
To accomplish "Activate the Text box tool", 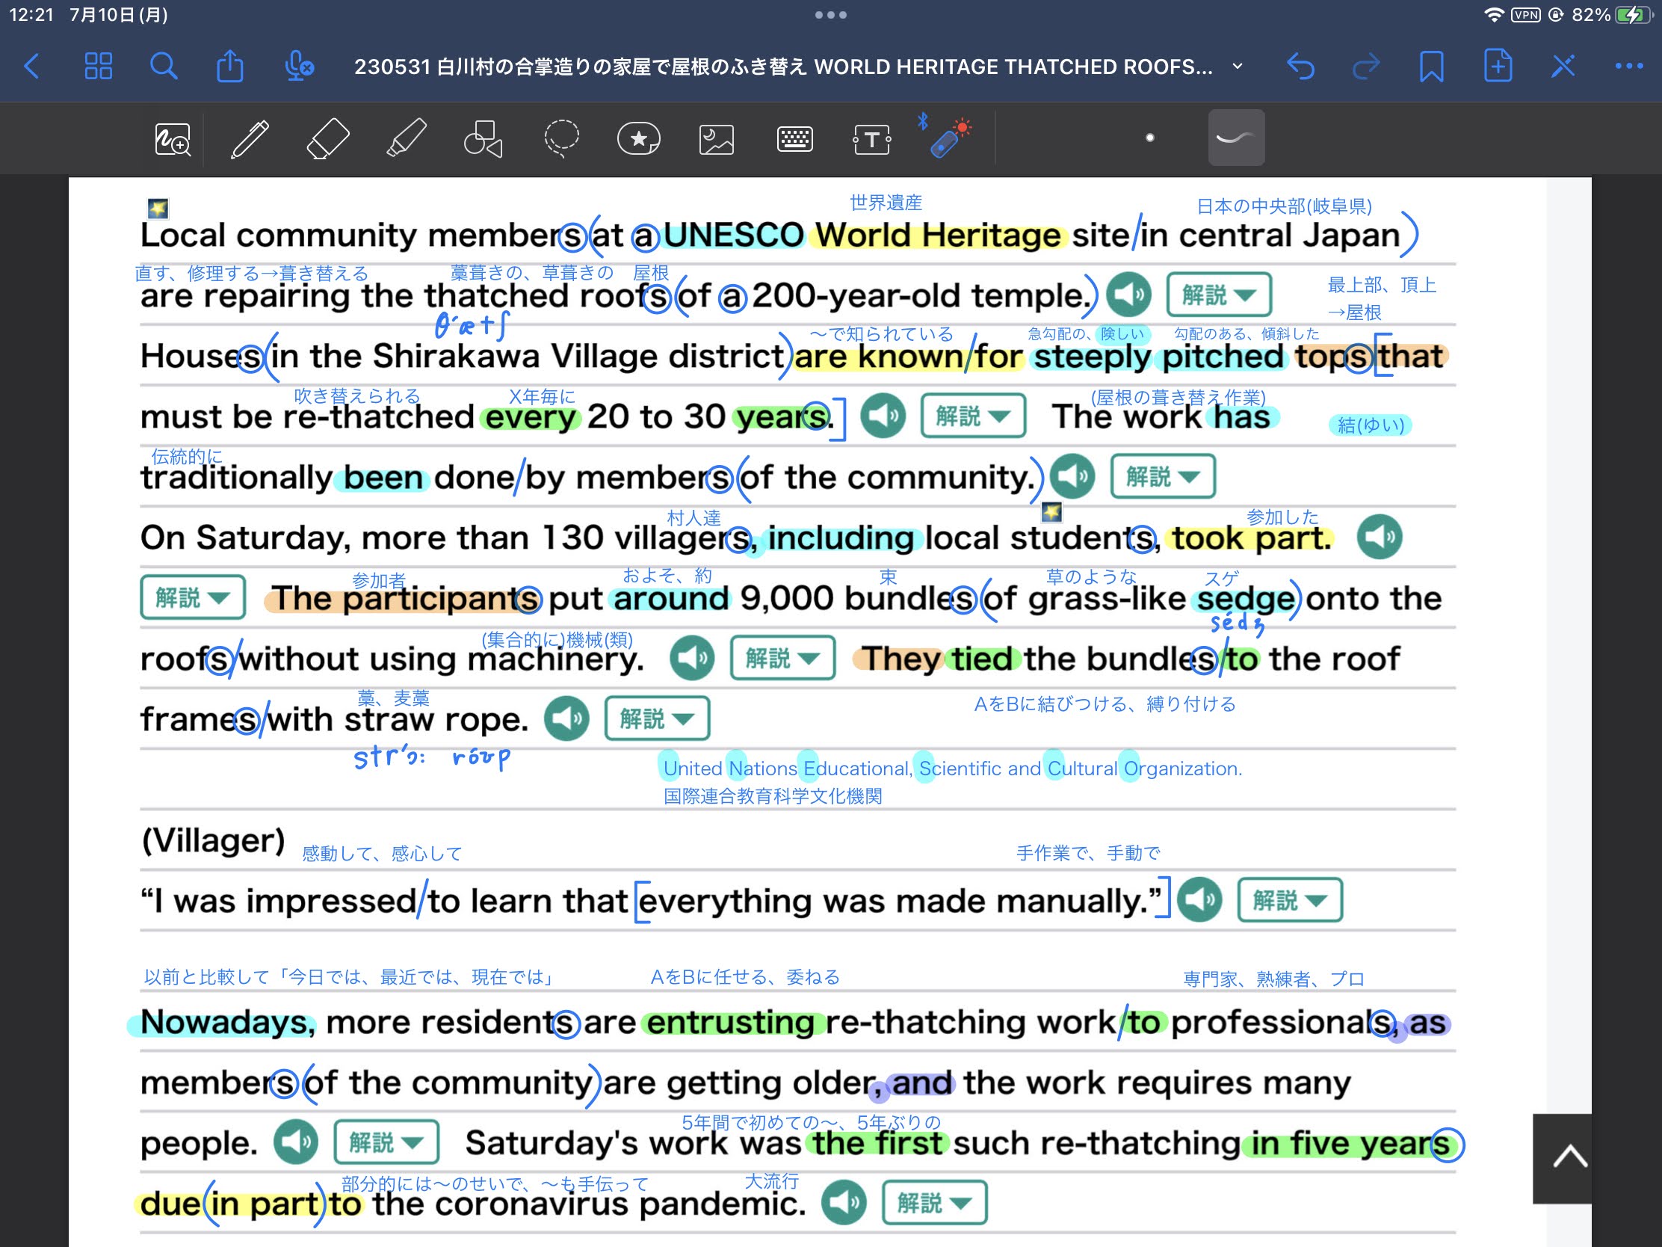I will tap(871, 140).
